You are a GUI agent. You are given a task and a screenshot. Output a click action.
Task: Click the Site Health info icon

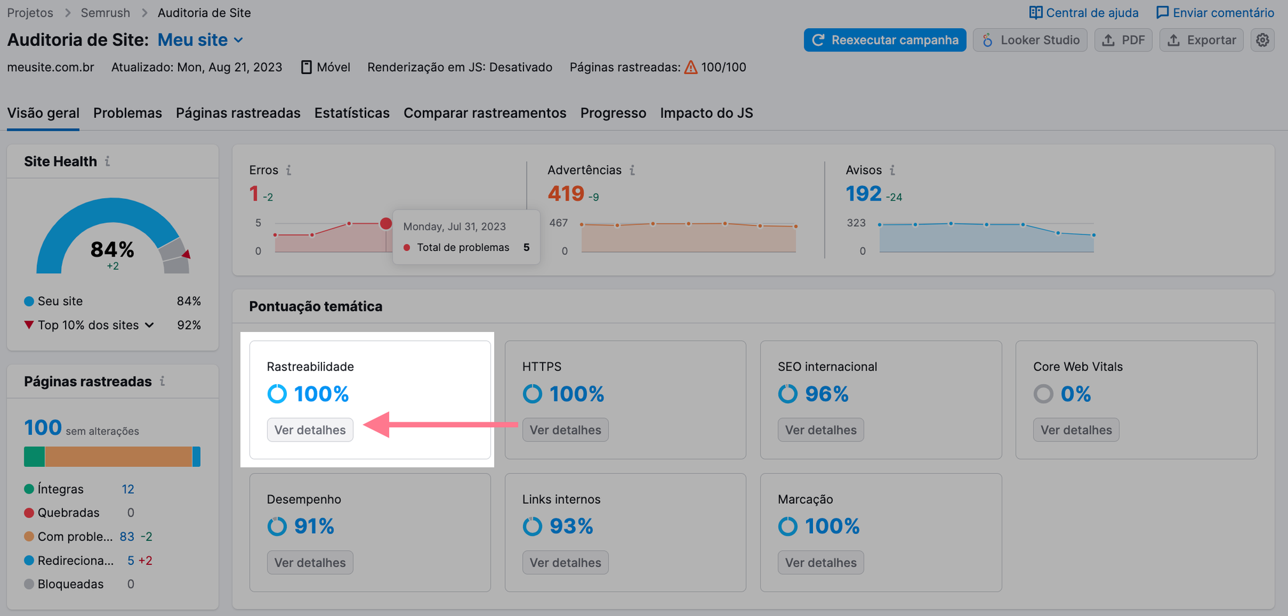108,161
